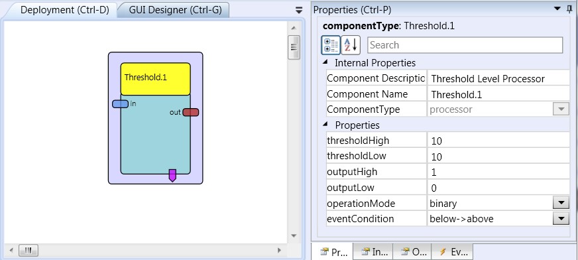Open the In... input ports bottom tab

[373, 252]
